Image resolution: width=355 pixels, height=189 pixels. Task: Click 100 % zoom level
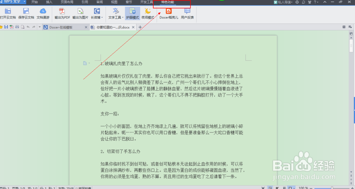304,188
